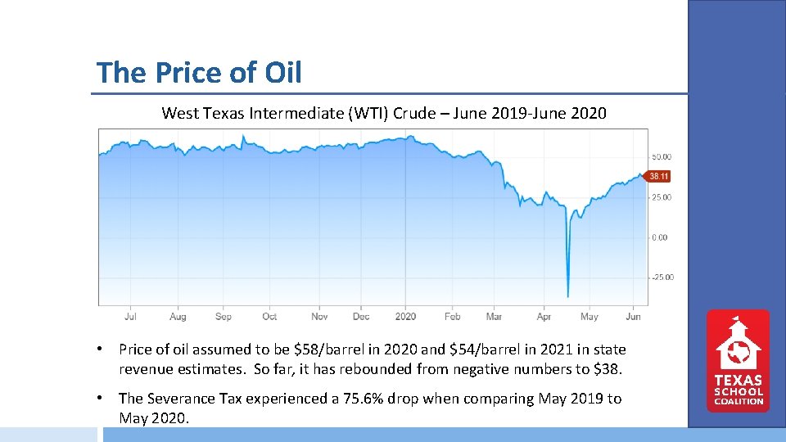The image size is (786, 442).
Task: Select the slide title 'The Price of Oil'
Action: [199, 73]
